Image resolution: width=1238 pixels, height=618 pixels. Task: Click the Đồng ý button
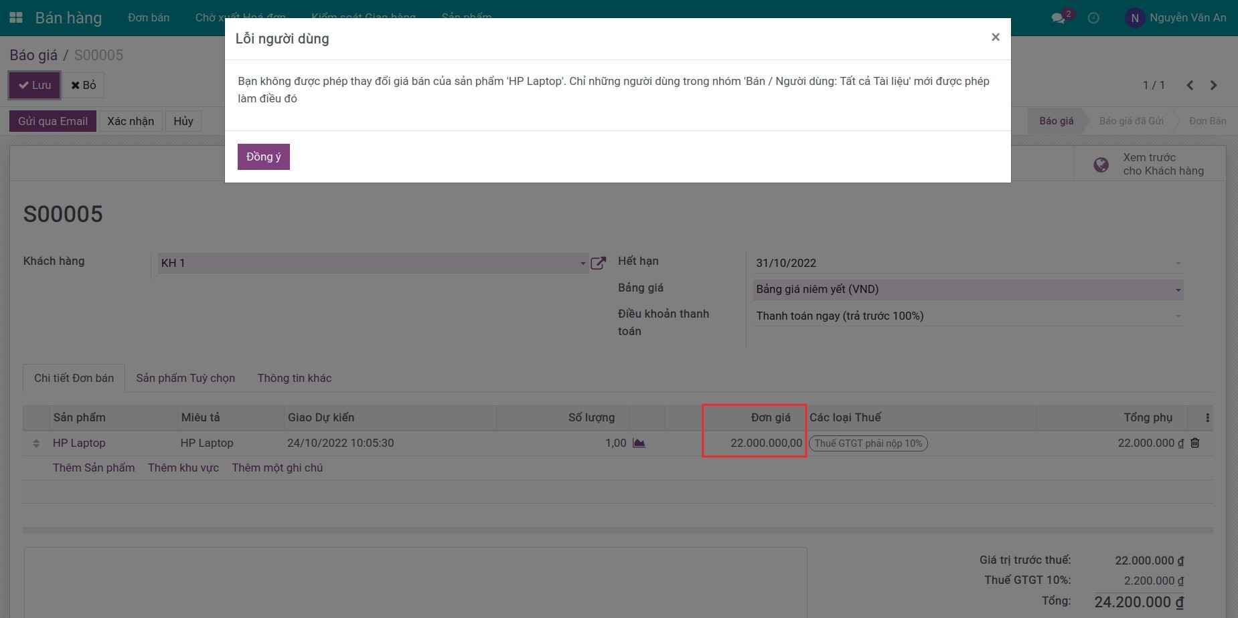[263, 157]
